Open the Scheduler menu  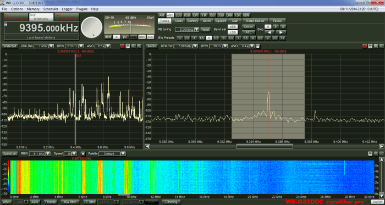(51, 9)
